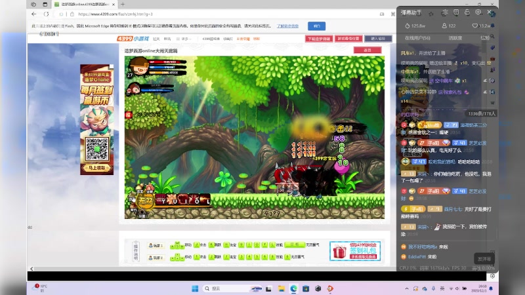This screenshot has height=295, width=525.
Task: Click the round 无双 skill orb
Action: pos(146,201)
